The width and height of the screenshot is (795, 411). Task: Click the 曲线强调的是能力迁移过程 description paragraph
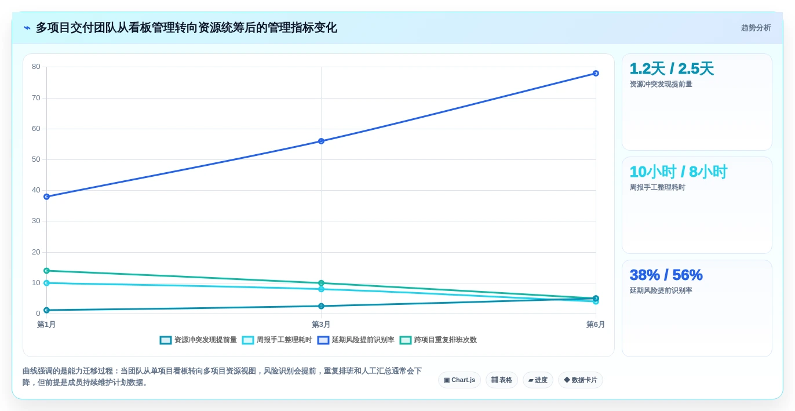pos(223,377)
